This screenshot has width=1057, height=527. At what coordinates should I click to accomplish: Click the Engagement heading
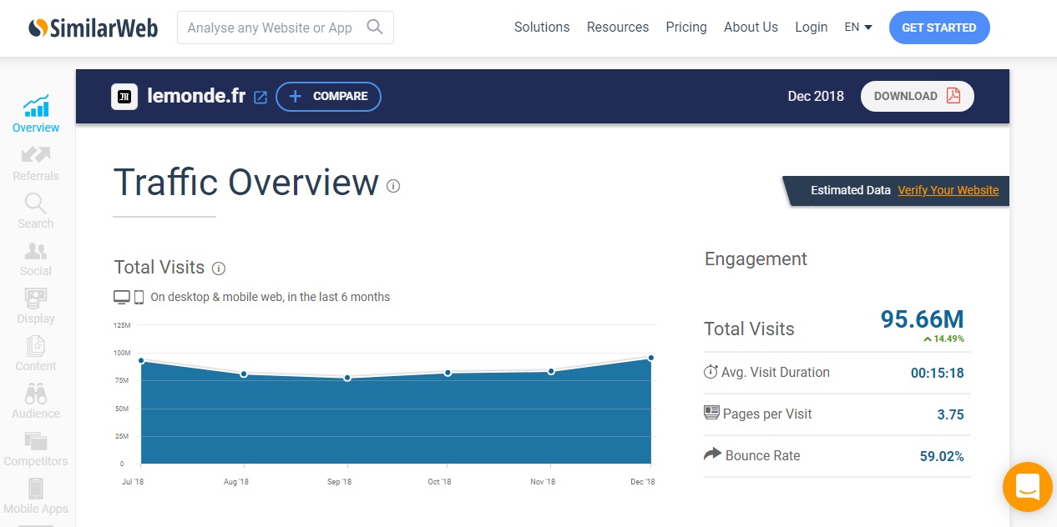click(x=756, y=259)
